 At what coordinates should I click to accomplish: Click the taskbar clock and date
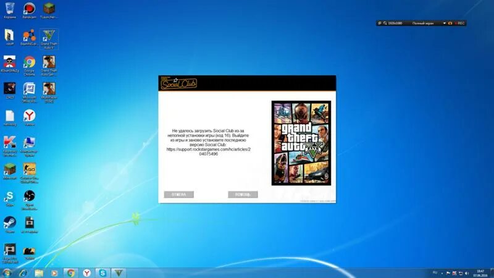pos(480,273)
